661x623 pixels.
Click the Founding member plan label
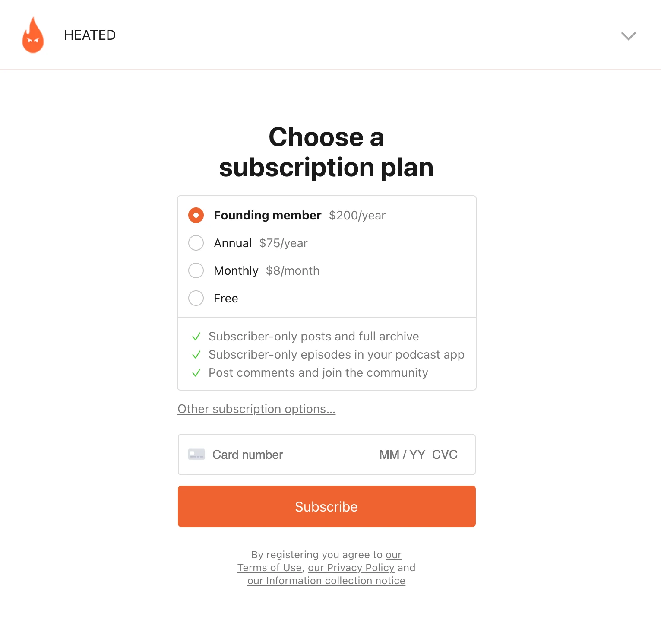[267, 215]
